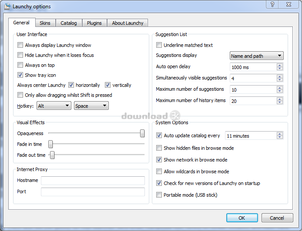Open the Suggestions display dropdown

[257, 56]
